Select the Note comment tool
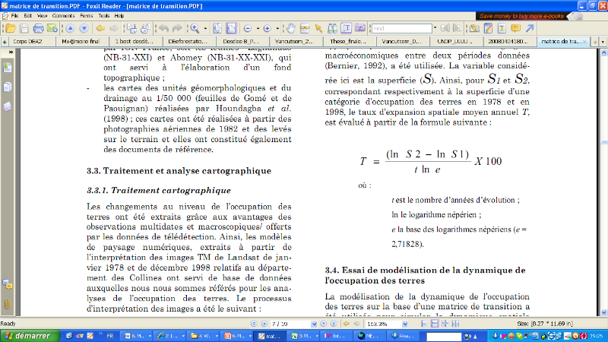This screenshot has height=342, width=608. pyautogui.click(x=515, y=28)
